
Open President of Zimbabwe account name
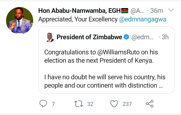point(89,37)
